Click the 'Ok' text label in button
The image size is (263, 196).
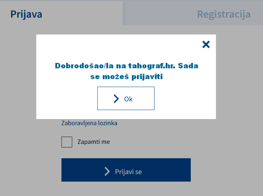[128, 99]
